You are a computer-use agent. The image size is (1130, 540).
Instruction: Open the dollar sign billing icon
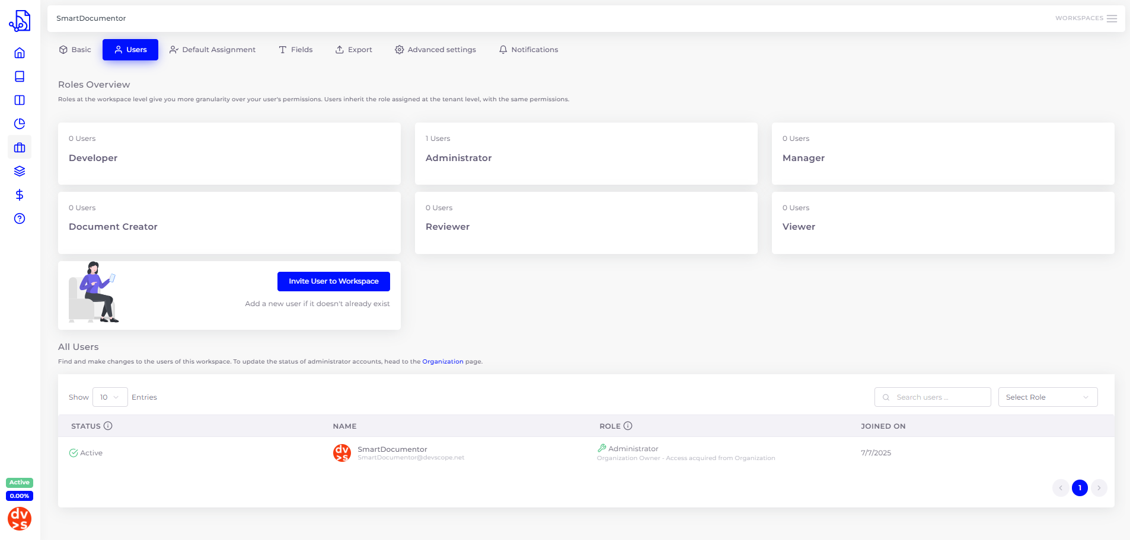click(20, 195)
